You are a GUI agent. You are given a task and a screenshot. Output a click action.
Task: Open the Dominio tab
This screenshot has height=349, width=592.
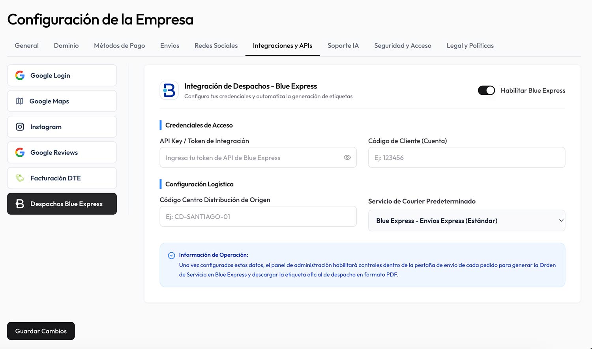coord(66,46)
